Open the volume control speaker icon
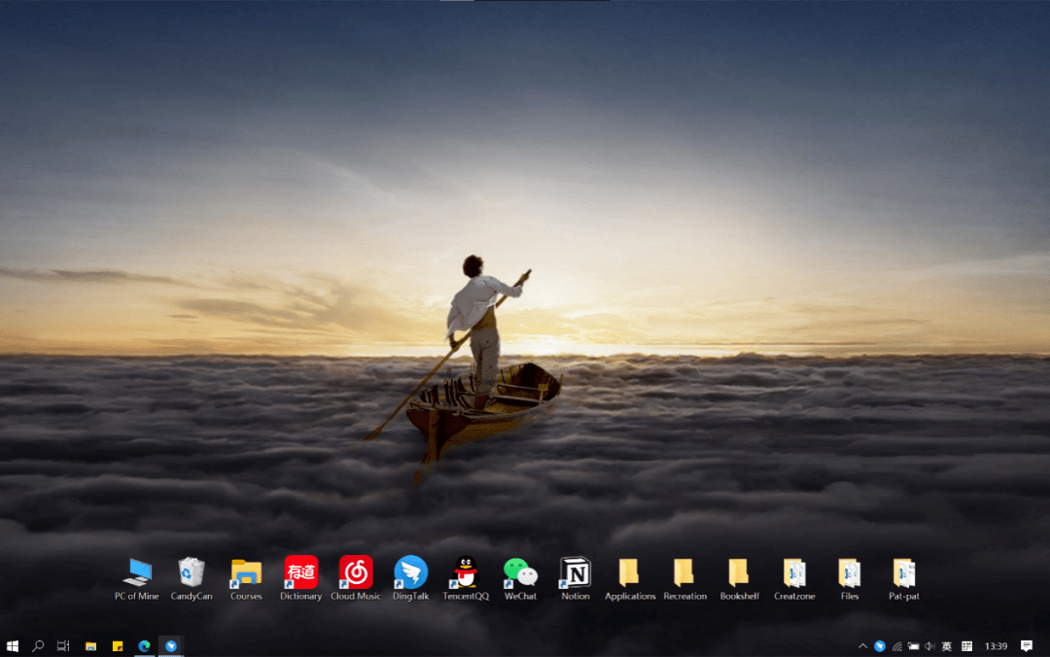Image resolution: width=1050 pixels, height=657 pixels. pos(929,646)
